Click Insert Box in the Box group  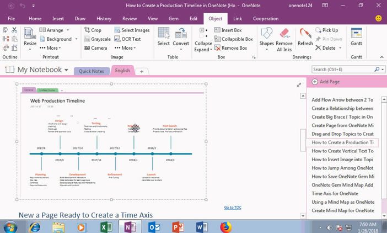click(231, 30)
